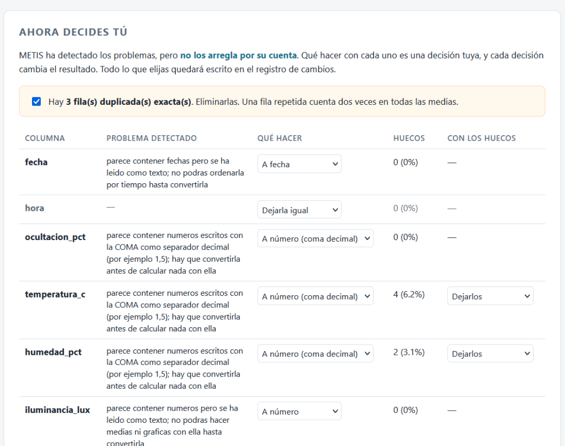
Task: Select the fecha column name cell
Action: pos(36,162)
